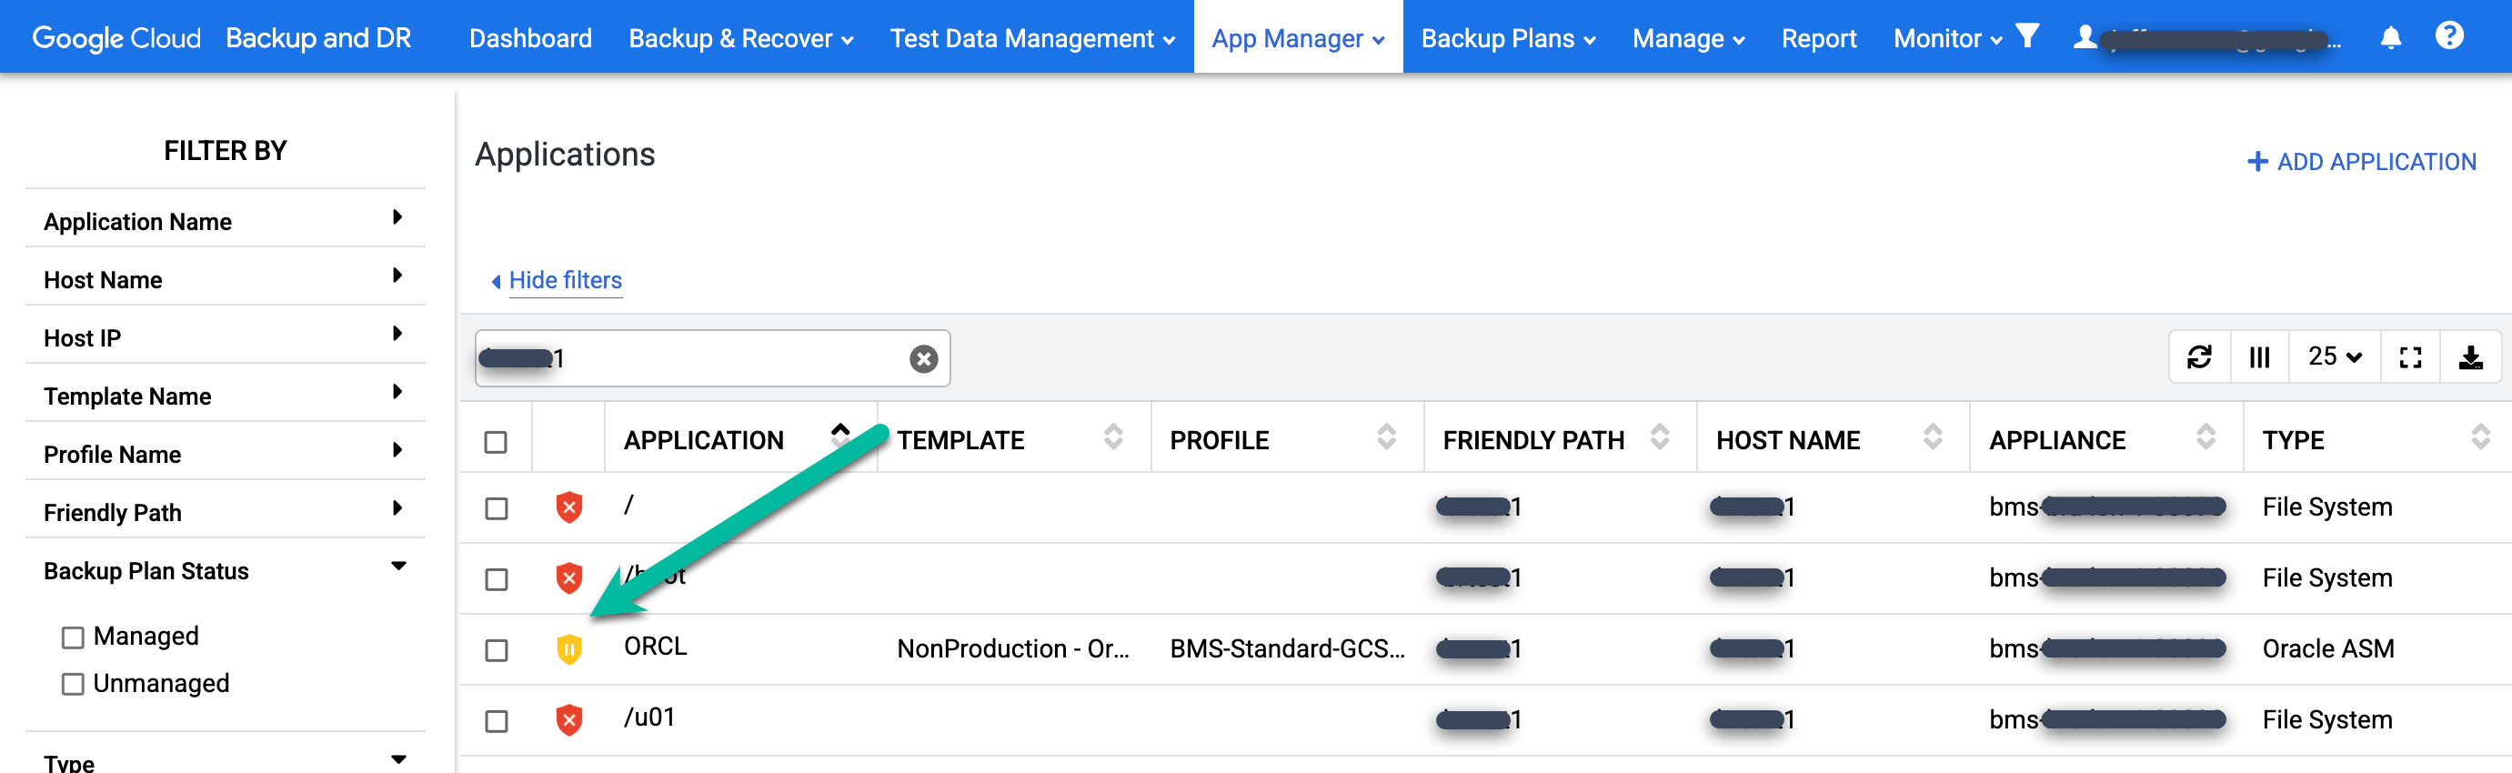Viewport: 2512px width, 773px height.
Task: Clear the search field text
Action: 922,358
